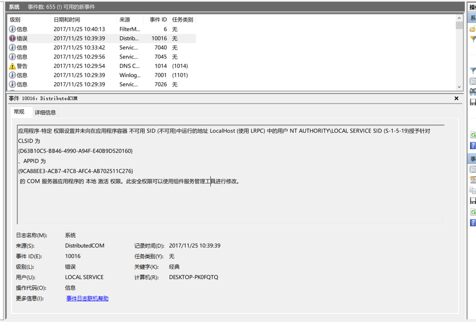
Task: Click the 'DNS C...' source cell
Action: tap(130, 66)
